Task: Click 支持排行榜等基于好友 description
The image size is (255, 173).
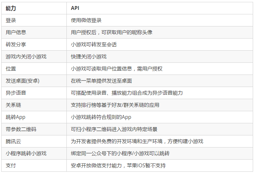Action: (x=96, y=105)
